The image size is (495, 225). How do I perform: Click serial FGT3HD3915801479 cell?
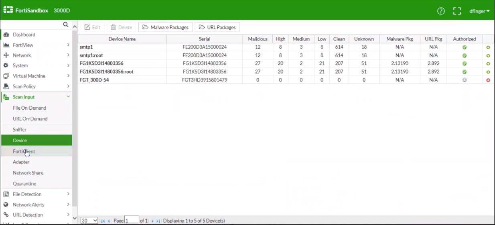coord(205,80)
